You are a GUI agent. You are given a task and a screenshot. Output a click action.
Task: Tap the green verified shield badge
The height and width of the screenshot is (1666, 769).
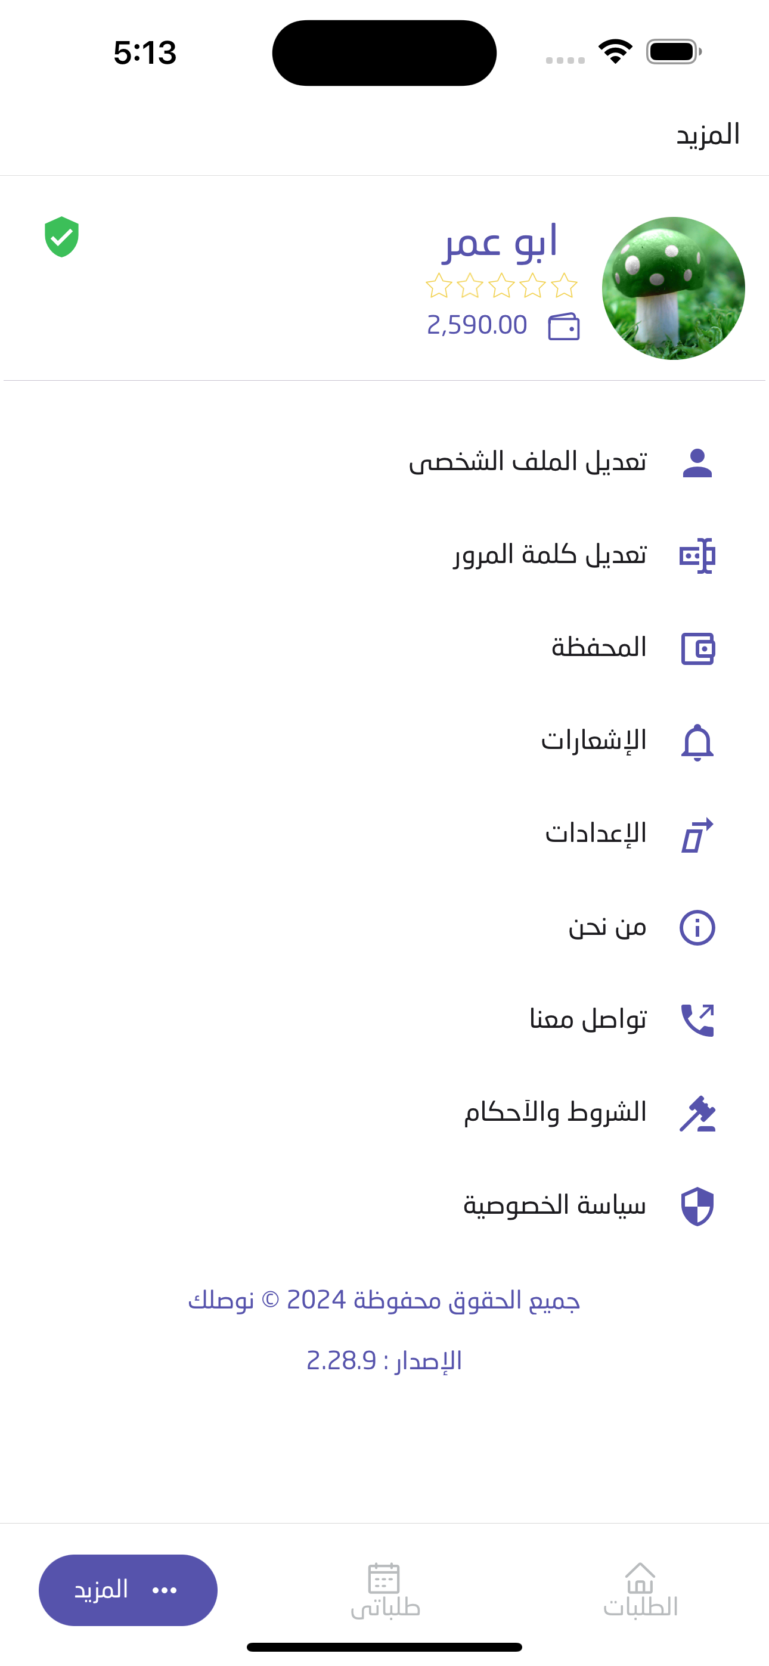click(x=61, y=237)
